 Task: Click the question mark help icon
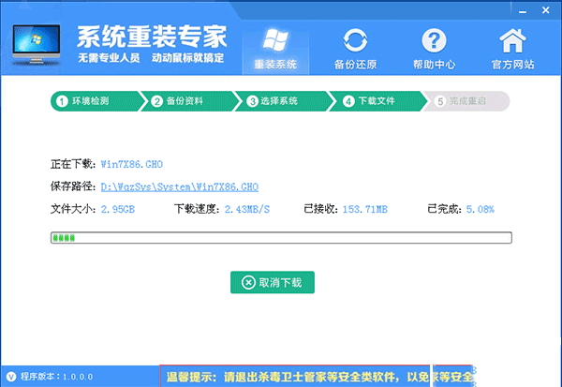[434, 40]
